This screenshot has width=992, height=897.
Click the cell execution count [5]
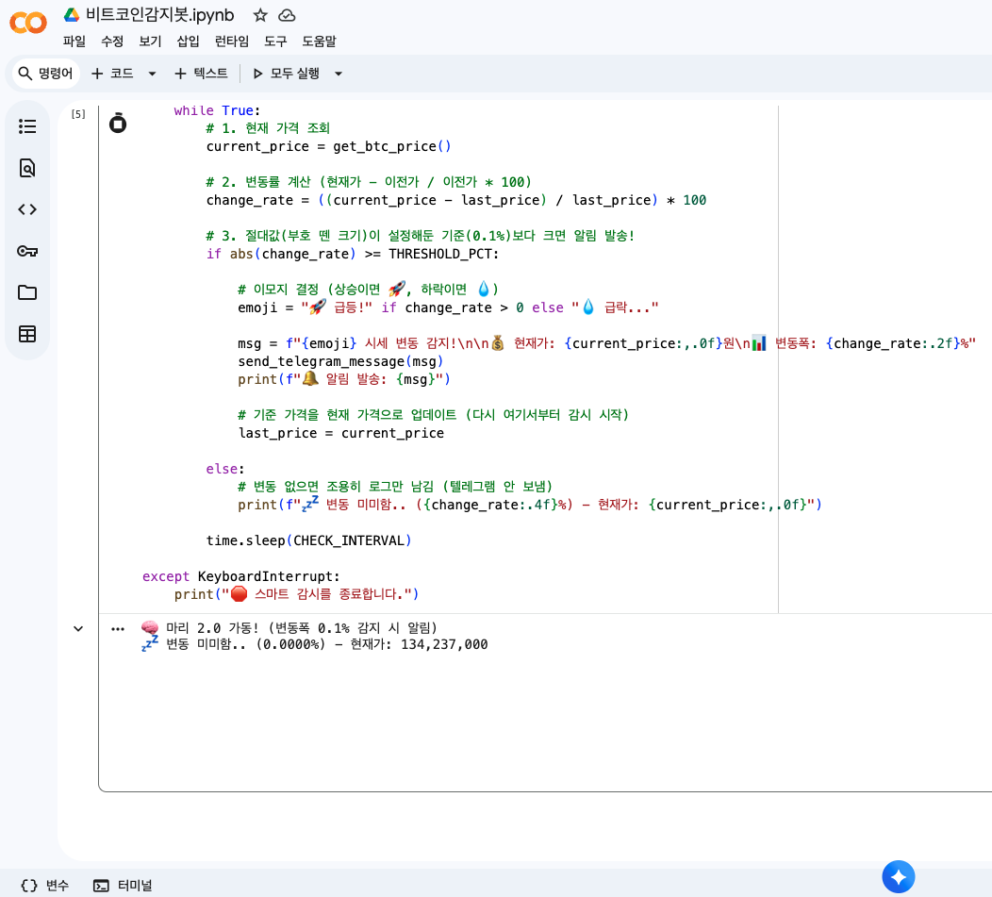(78, 114)
